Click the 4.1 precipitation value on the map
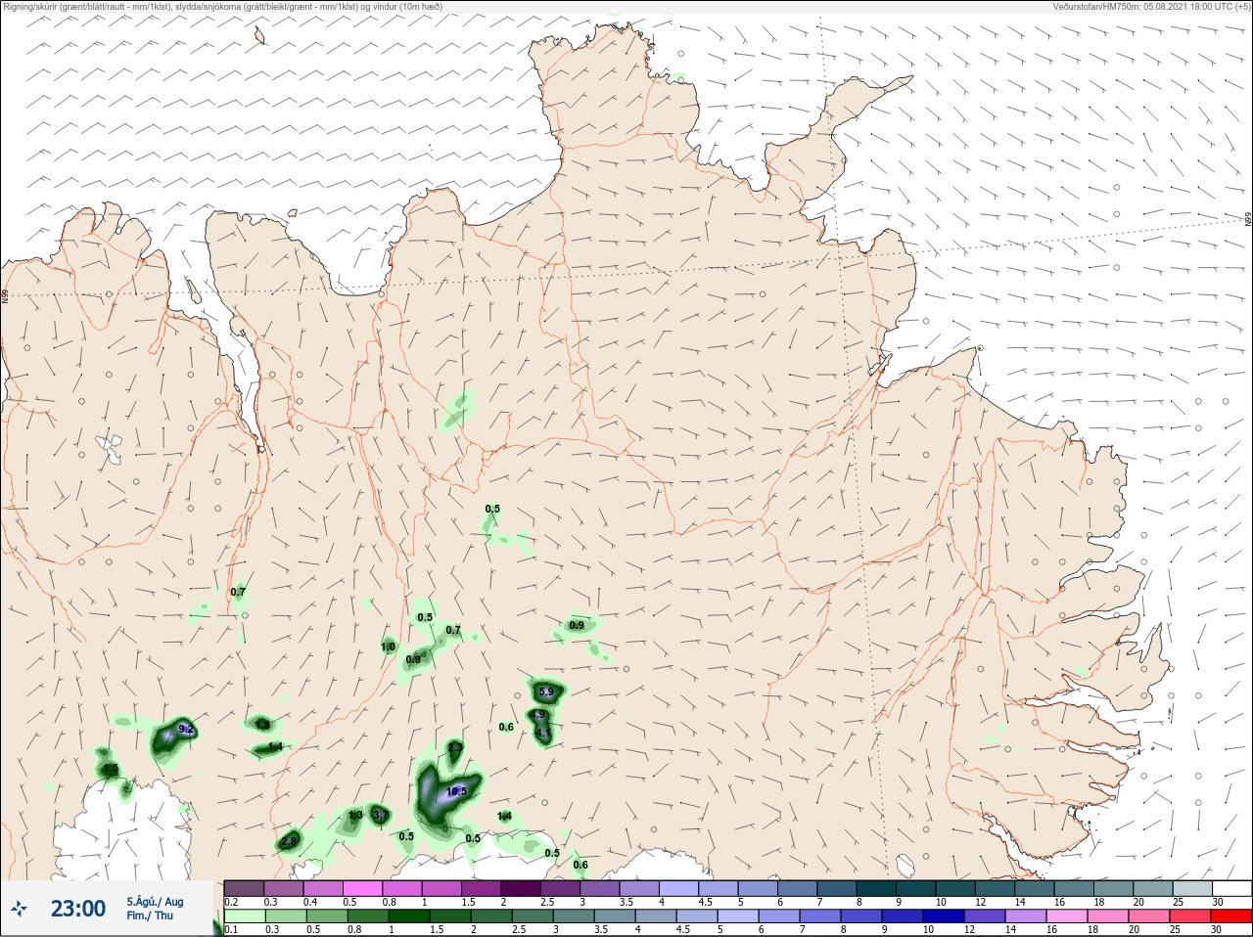 (x=543, y=732)
